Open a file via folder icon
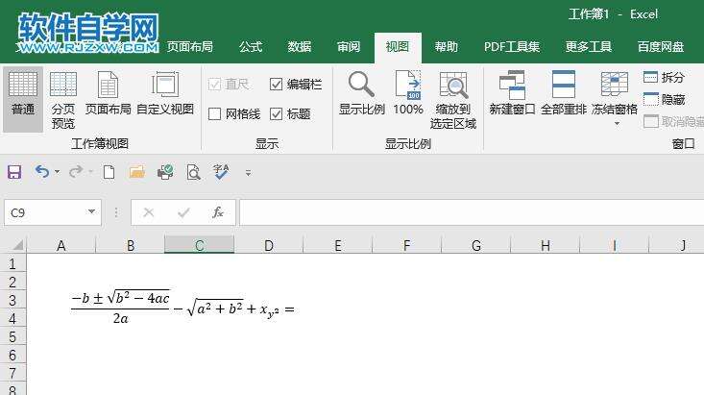This screenshot has width=704, height=395. pos(137,172)
